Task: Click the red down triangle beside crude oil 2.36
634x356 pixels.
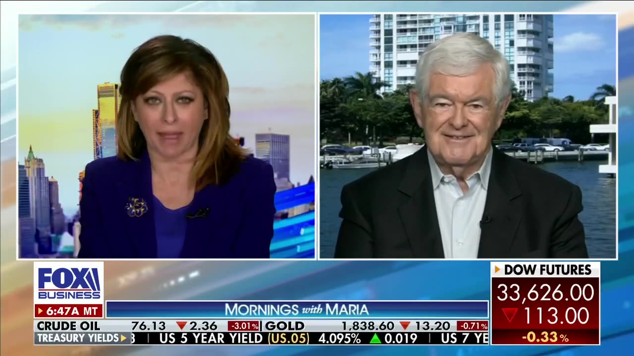Action: pos(182,326)
